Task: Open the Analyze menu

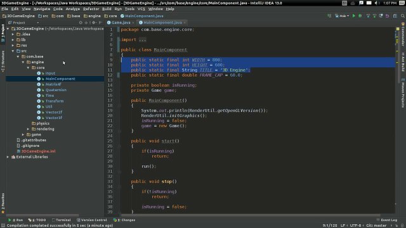Action: coord(73,9)
